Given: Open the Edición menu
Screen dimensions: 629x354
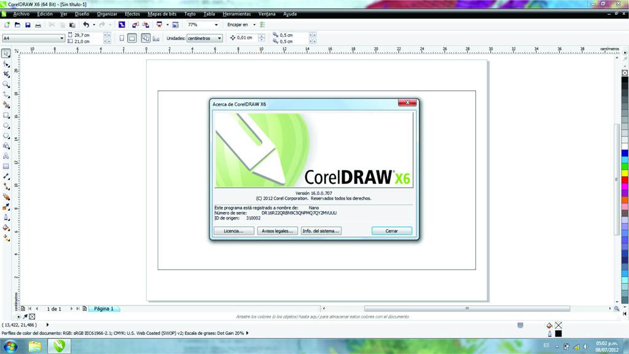Looking at the screenshot, I should click(x=45, y=14).
